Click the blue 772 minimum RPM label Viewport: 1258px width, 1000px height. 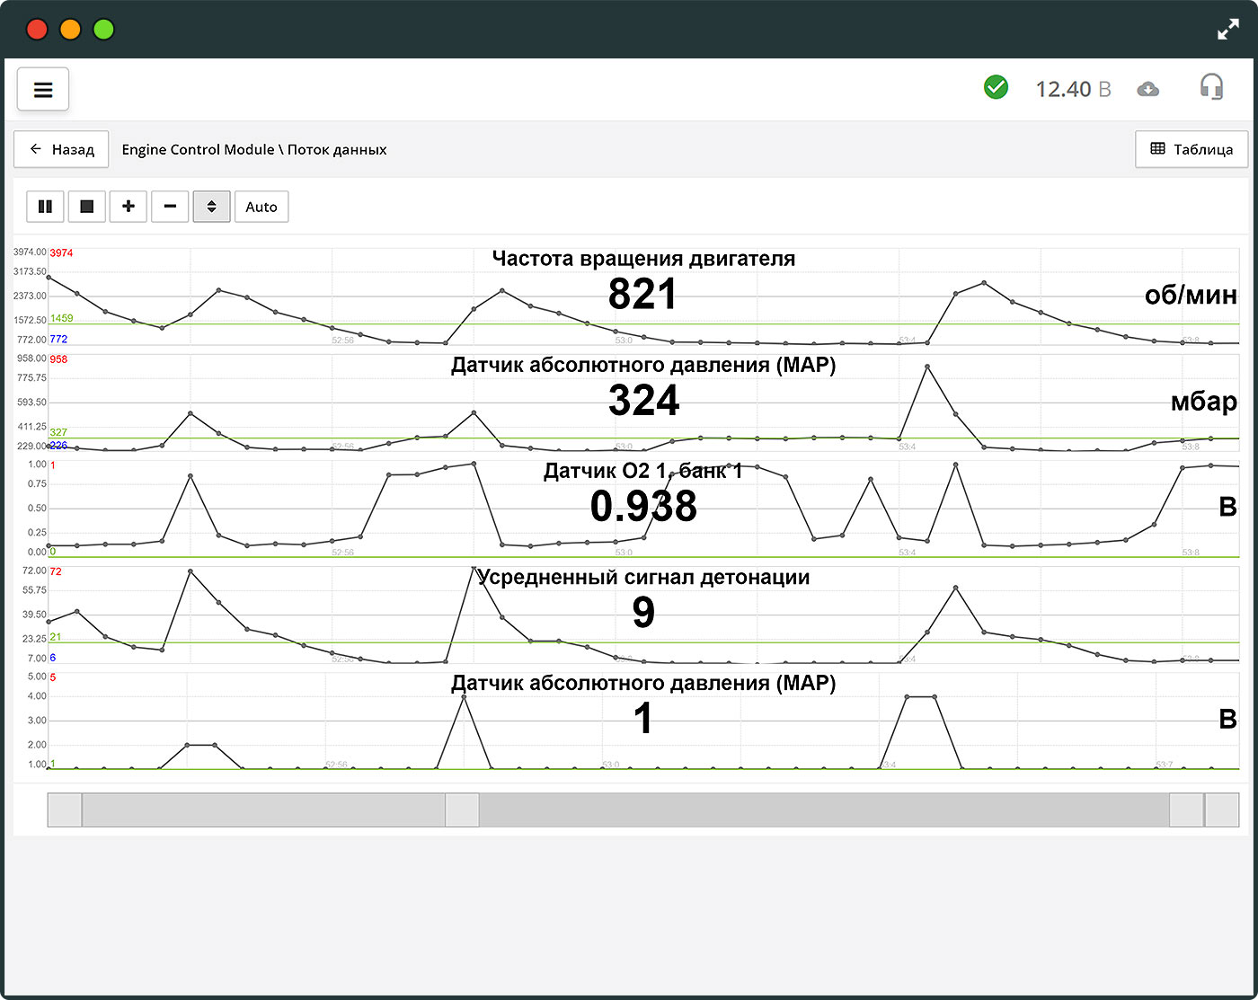tap(58, 339)
